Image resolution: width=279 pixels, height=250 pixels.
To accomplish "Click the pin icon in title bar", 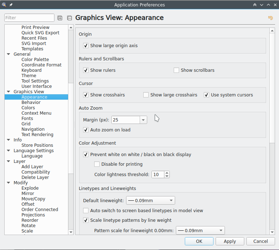I will (11, 5).
